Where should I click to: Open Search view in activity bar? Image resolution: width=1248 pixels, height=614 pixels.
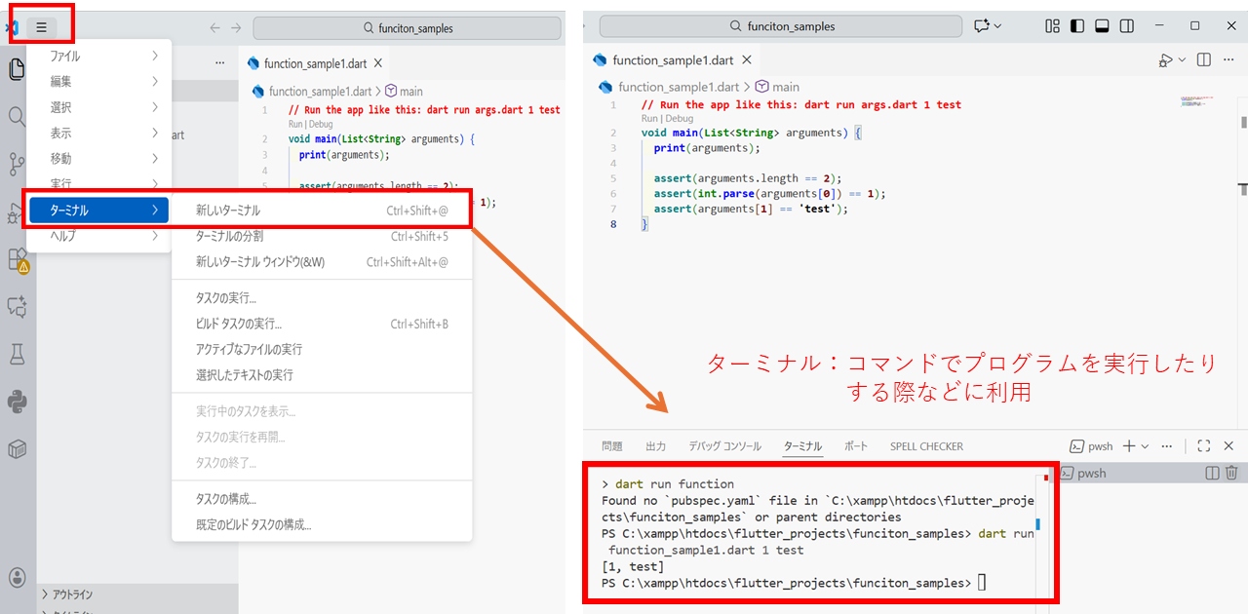tap(17, 117)
